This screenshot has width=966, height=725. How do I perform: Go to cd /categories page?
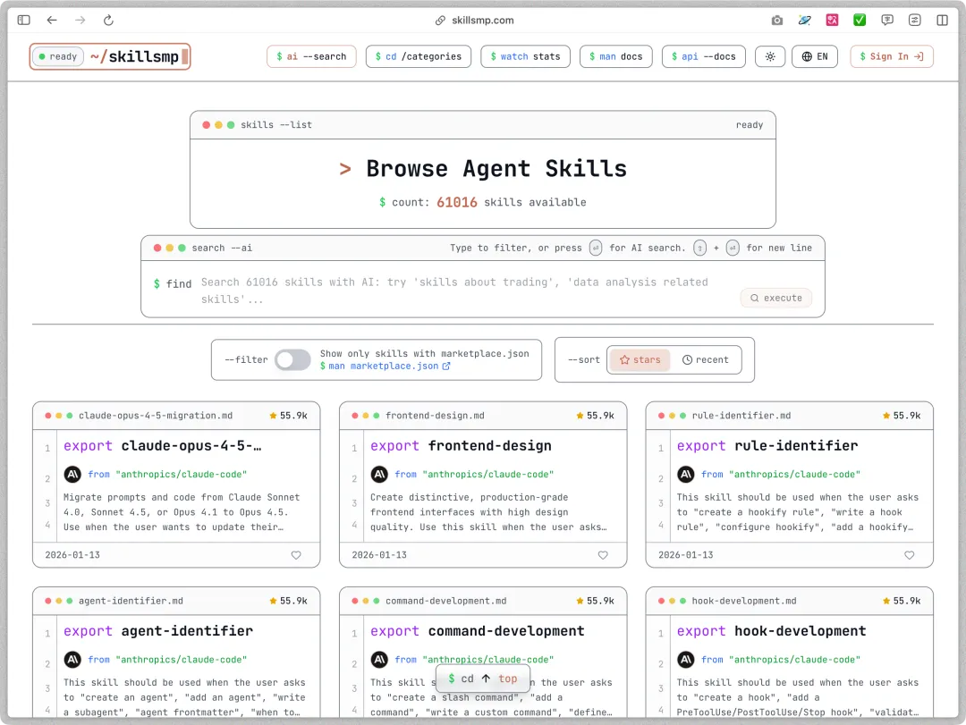click(418, 56)
